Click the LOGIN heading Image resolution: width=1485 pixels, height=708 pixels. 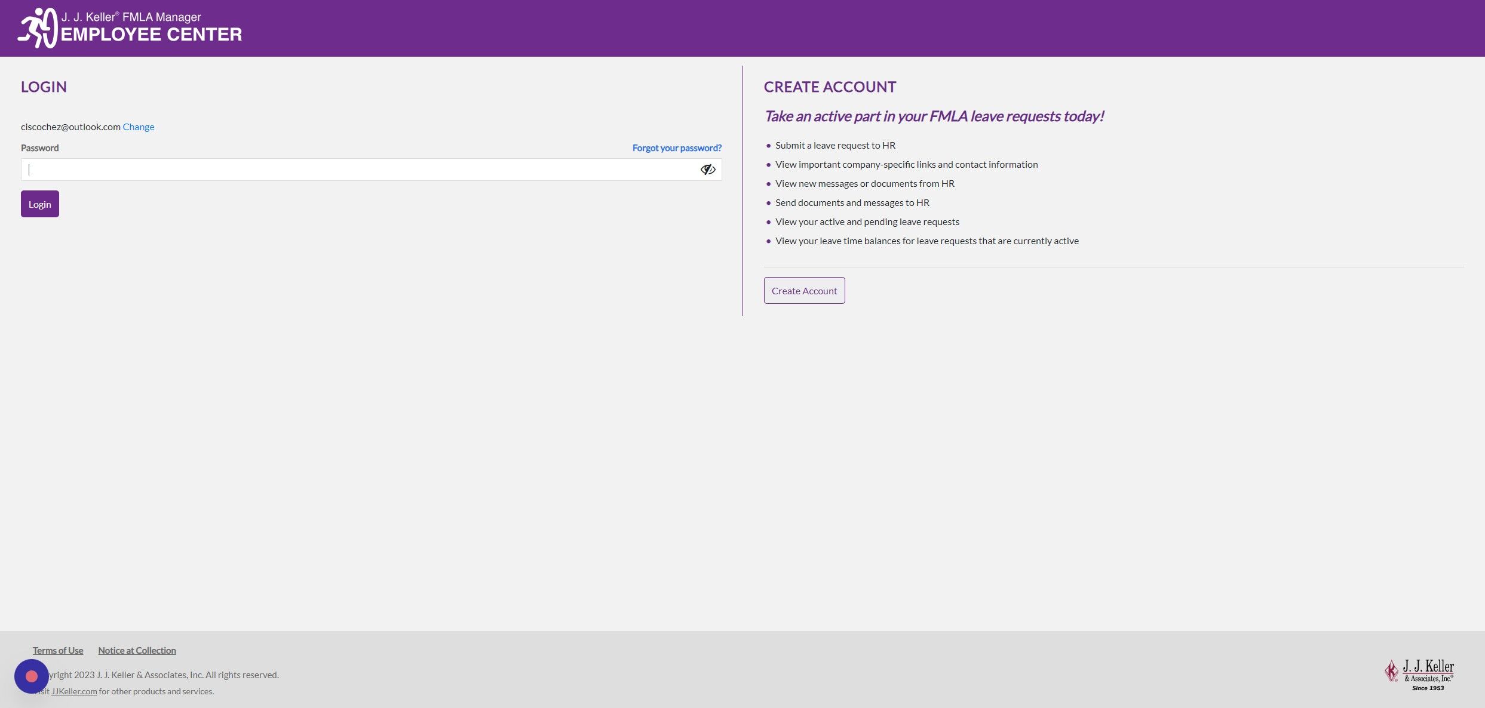point(44,87)
